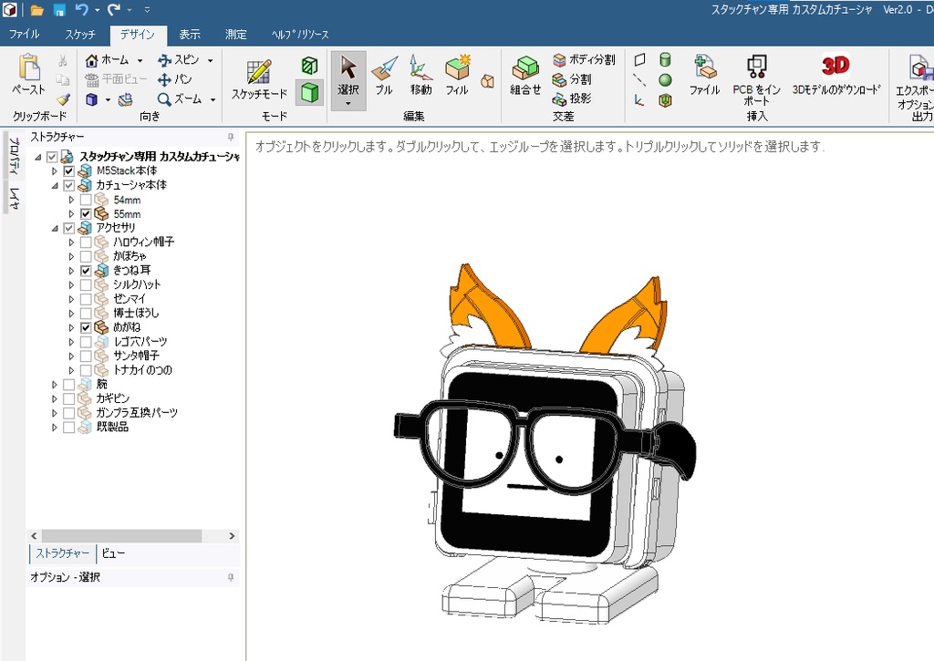Activate the 移動 move tool
Image resolution: width=934 pixels, height=661 pixels.
click(420, 75)
